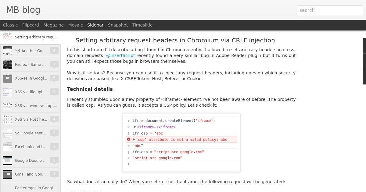This screenshot has height=192, width=366.
Task: Click the search input field
Action: point(330,10)
